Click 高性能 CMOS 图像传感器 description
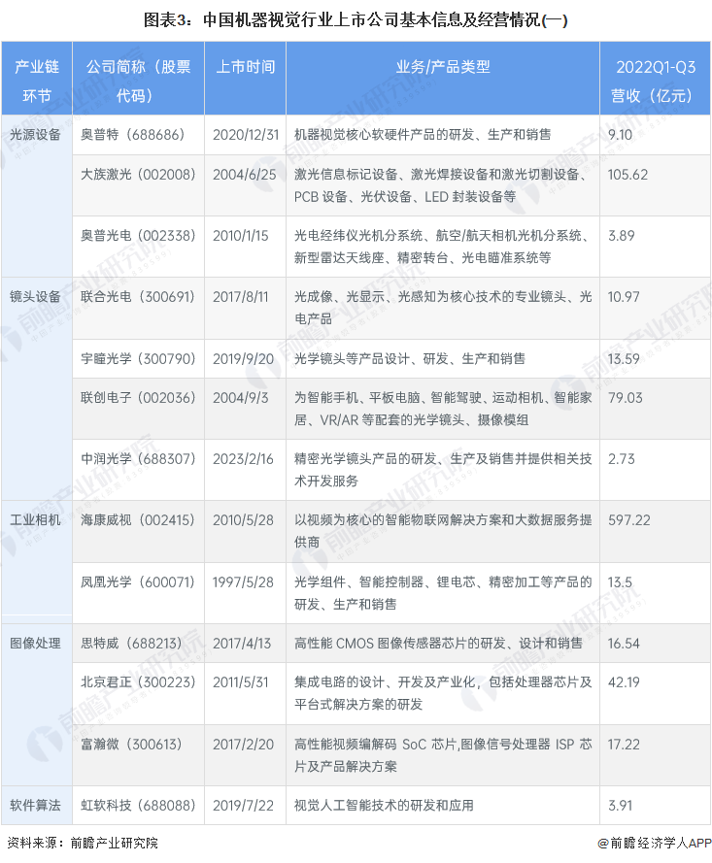 pyautogui.click(x=438, y=644)
